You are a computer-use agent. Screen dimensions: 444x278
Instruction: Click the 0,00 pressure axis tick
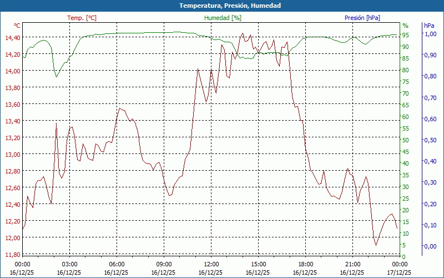point(430,246)
